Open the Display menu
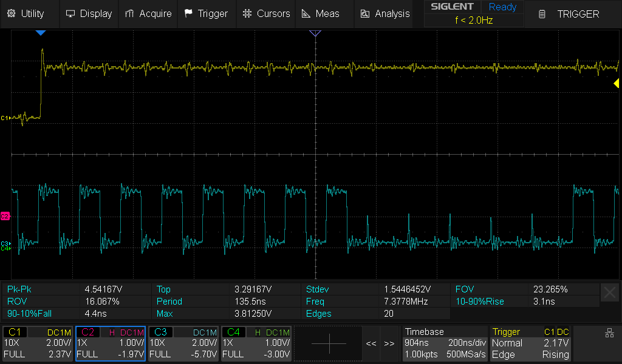 coord(89,13)
